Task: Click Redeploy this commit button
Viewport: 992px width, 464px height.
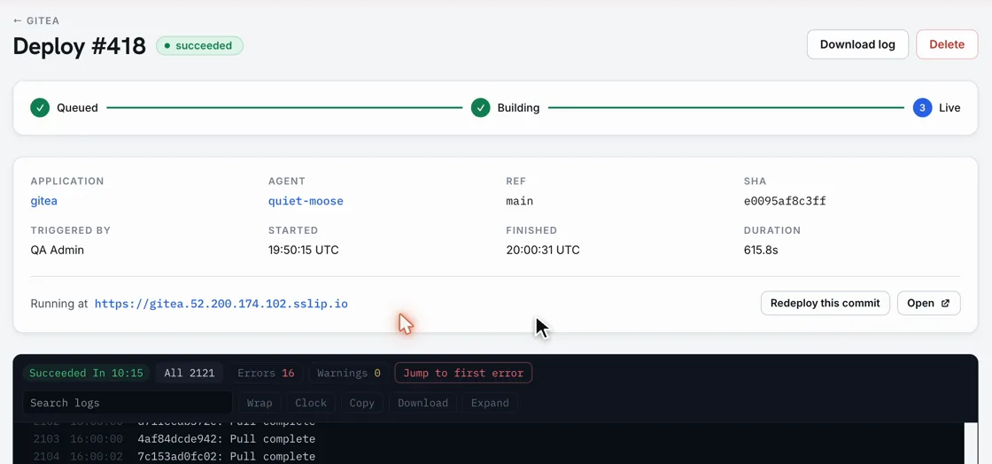Action: pyautogui.click(x=825, y=303)
